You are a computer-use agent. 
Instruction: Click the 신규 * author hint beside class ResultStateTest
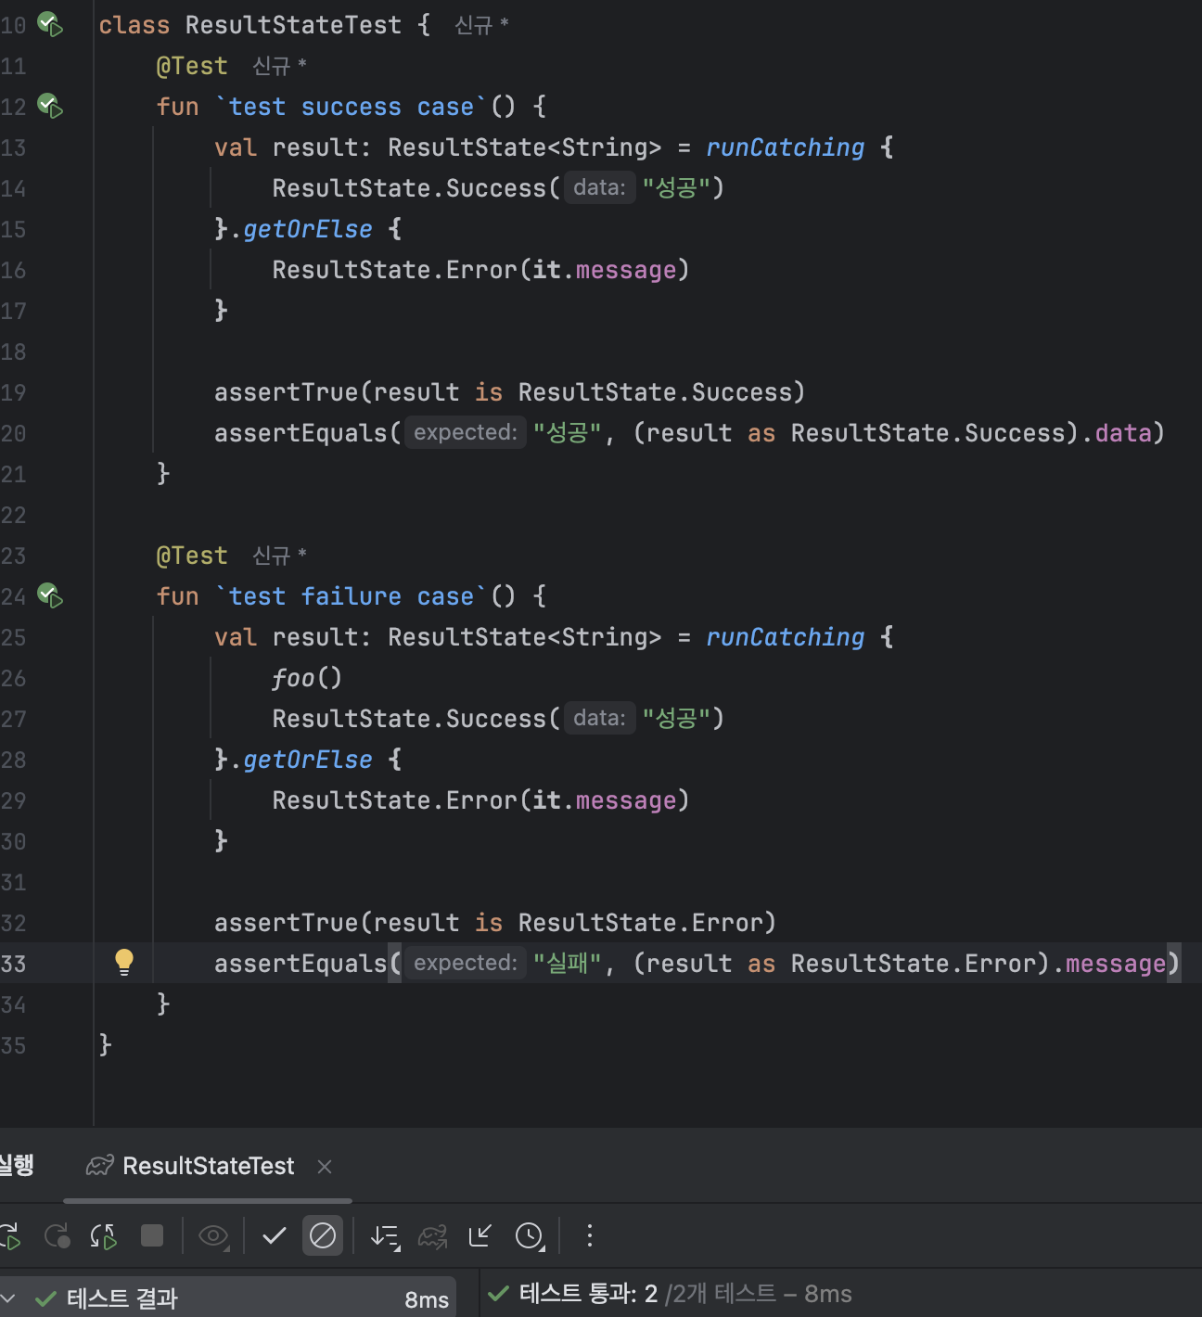coord(481,25)
